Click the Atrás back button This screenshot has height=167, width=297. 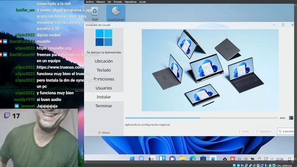pyautogui.click(x=244, y=131)
